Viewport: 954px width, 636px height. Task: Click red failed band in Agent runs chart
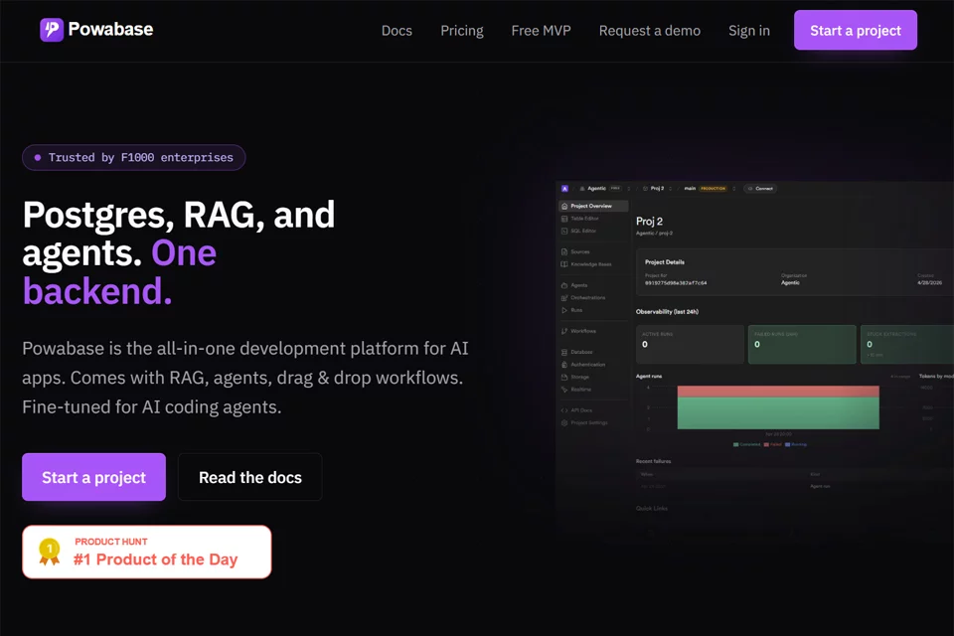(778, 392)
